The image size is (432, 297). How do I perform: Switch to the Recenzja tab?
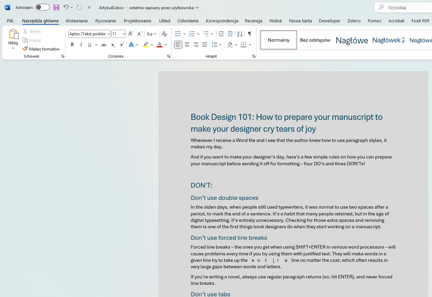[x=253, y=21]
